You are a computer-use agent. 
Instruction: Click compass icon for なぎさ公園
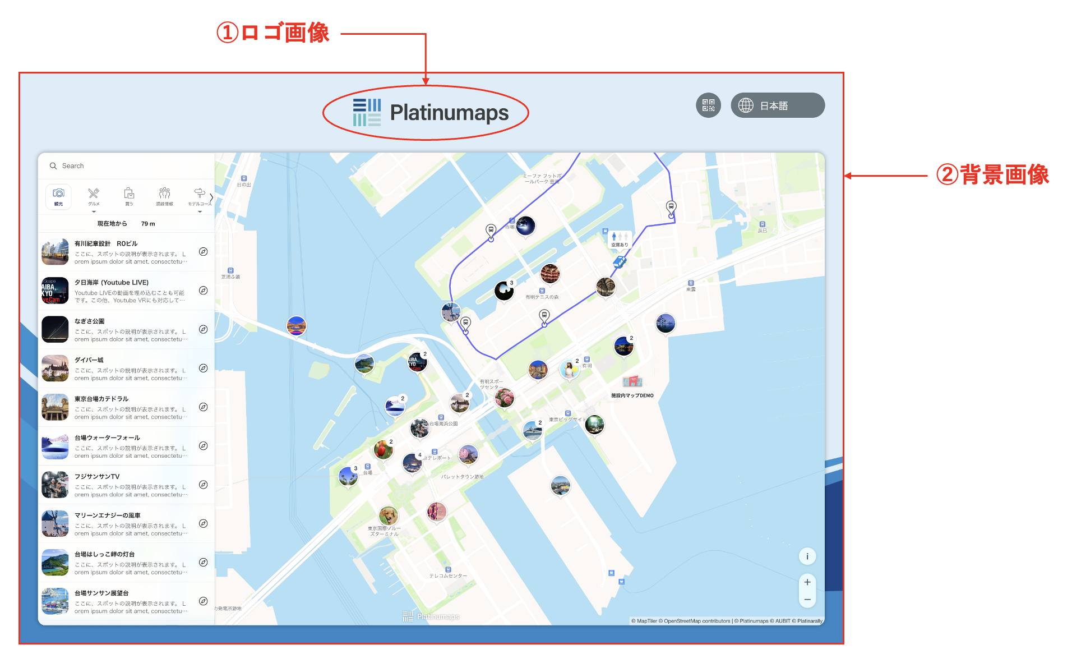(x=204, y=329)
